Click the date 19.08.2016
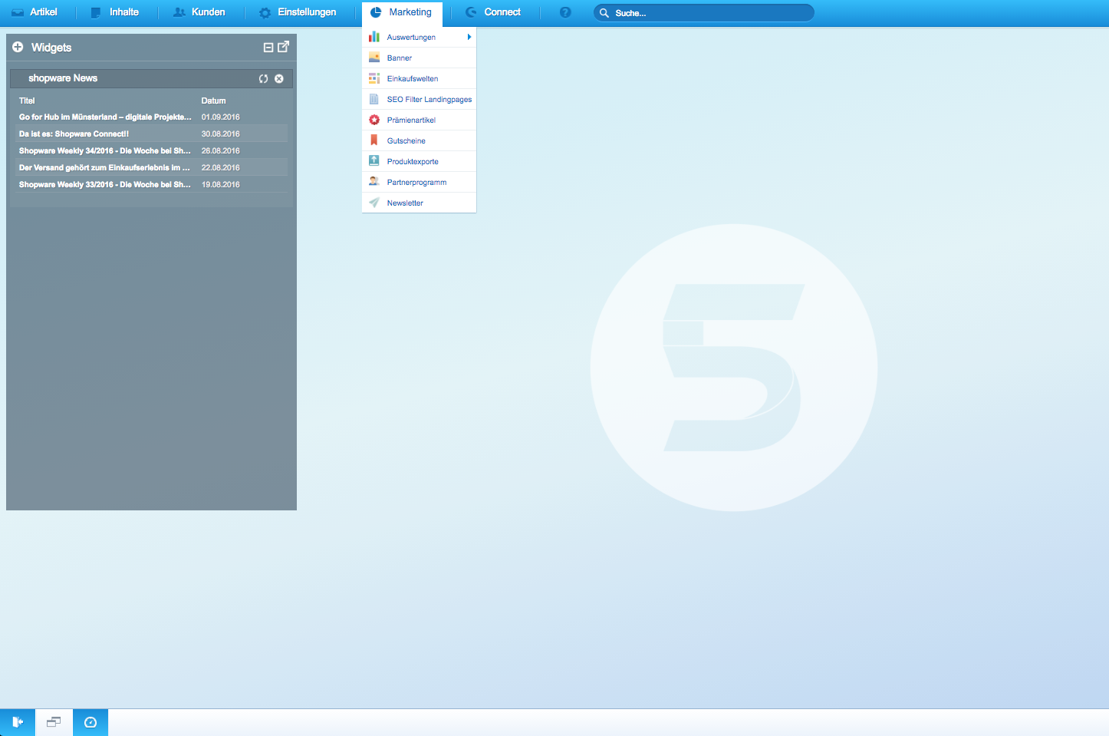 pos(221,184)
